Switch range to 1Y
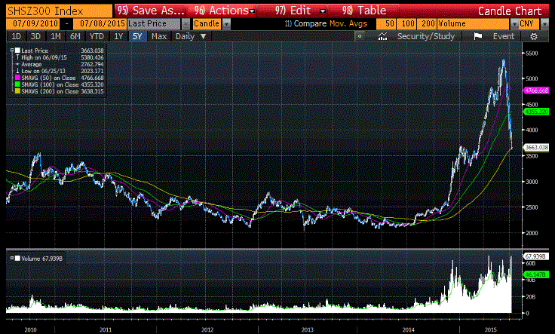 tap(119, 36)
